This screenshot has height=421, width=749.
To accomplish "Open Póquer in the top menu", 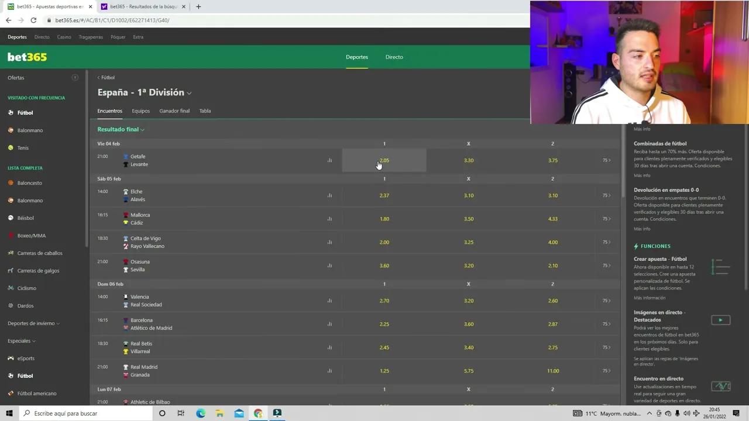I will (118, 37).
